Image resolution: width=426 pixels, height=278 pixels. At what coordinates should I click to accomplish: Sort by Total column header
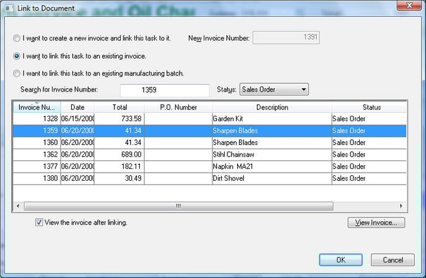point(120,107)
